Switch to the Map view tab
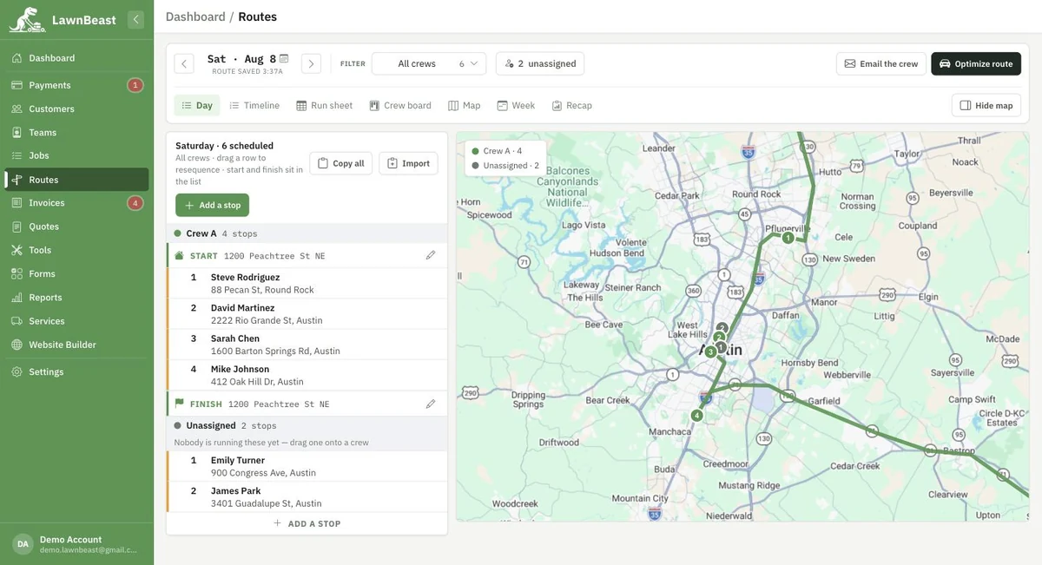This screenshot has width=1042, height=565. pyautogui.click(x=465, y=105)
